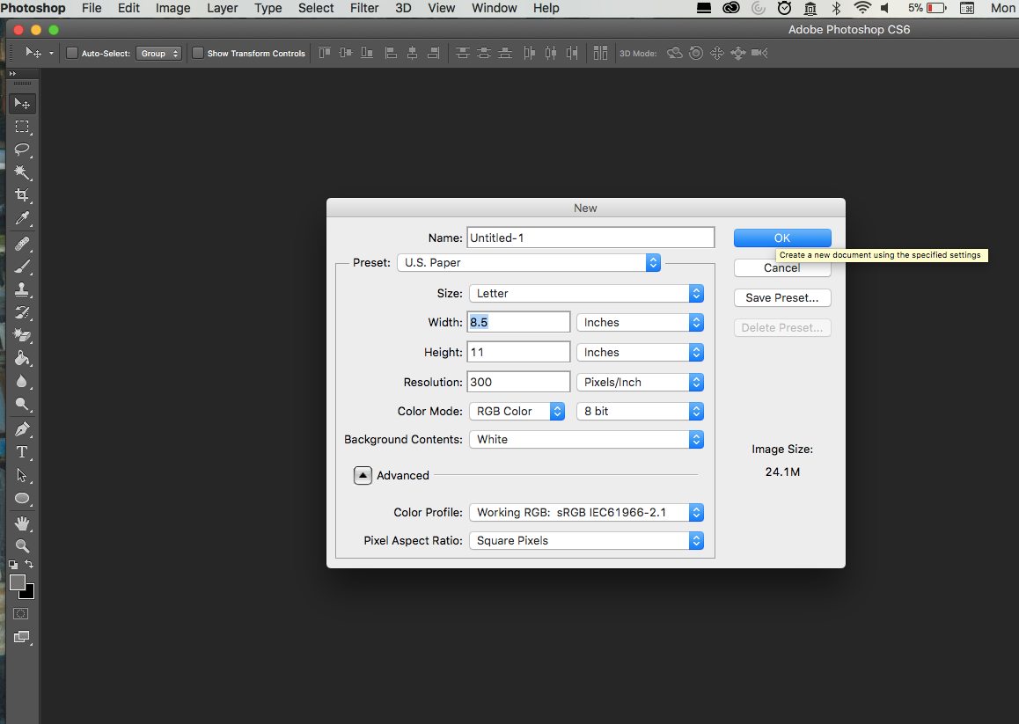This screenshot has height=724, width=1019.
Task: Click the Save Preset button
Action: click(x=782, y=297)
